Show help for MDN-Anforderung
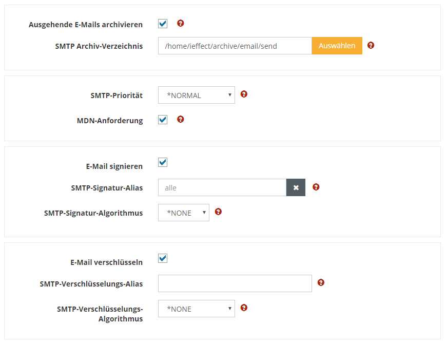This screenshot has height=343, width=446. [x=180, y=119]
